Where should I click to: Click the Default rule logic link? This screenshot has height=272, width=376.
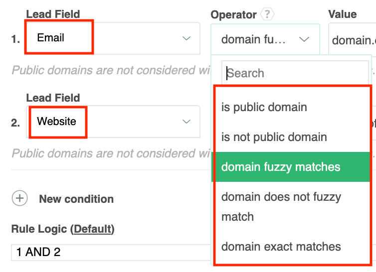coord(92,229)
